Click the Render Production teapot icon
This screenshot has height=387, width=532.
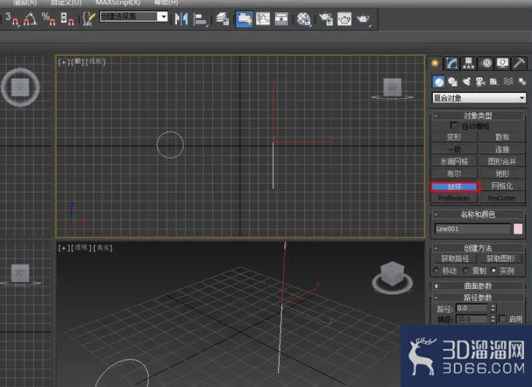pos(364,19)
